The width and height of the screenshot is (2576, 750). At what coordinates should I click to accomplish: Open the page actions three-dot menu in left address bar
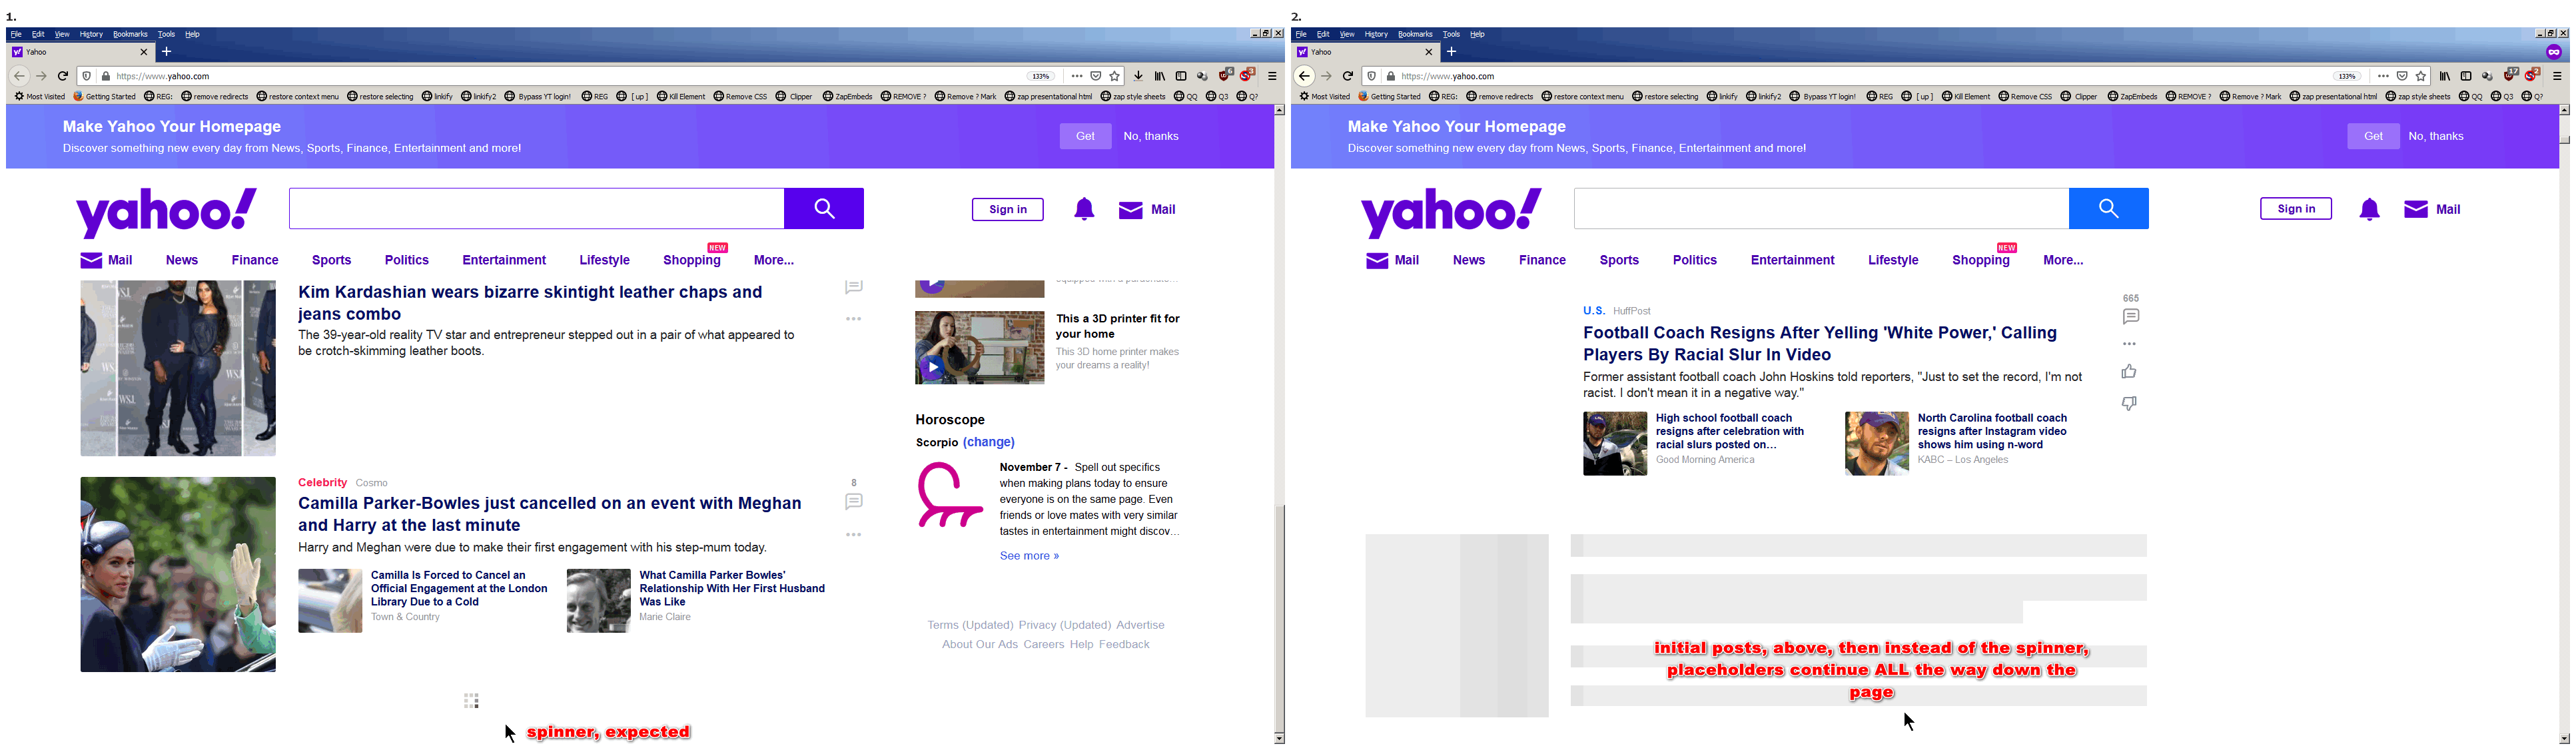pos(1076,76)
